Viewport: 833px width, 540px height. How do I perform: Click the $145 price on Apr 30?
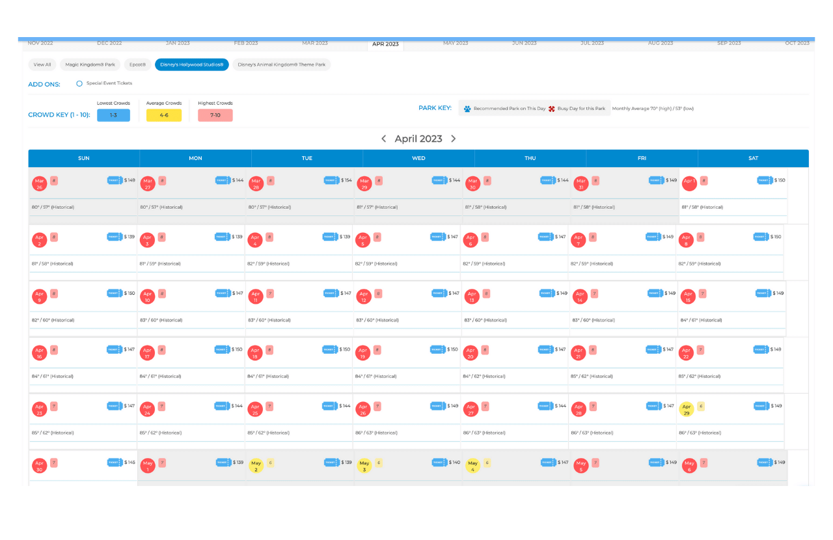[130, 463]
